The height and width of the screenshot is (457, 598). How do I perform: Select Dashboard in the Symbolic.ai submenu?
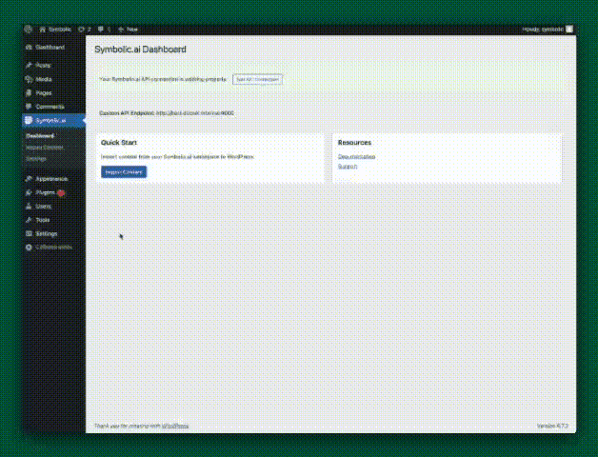tap(40, 136)
